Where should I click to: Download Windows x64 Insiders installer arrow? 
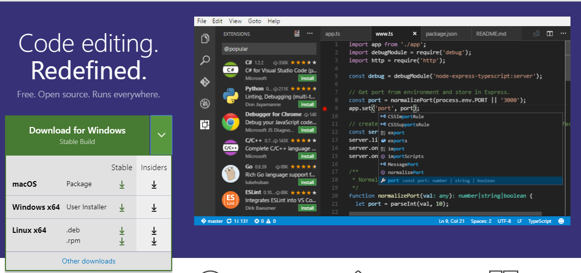pyautogui.click(x=154, y=207)
